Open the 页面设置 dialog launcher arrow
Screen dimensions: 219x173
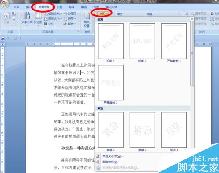[x=78, y=31]
